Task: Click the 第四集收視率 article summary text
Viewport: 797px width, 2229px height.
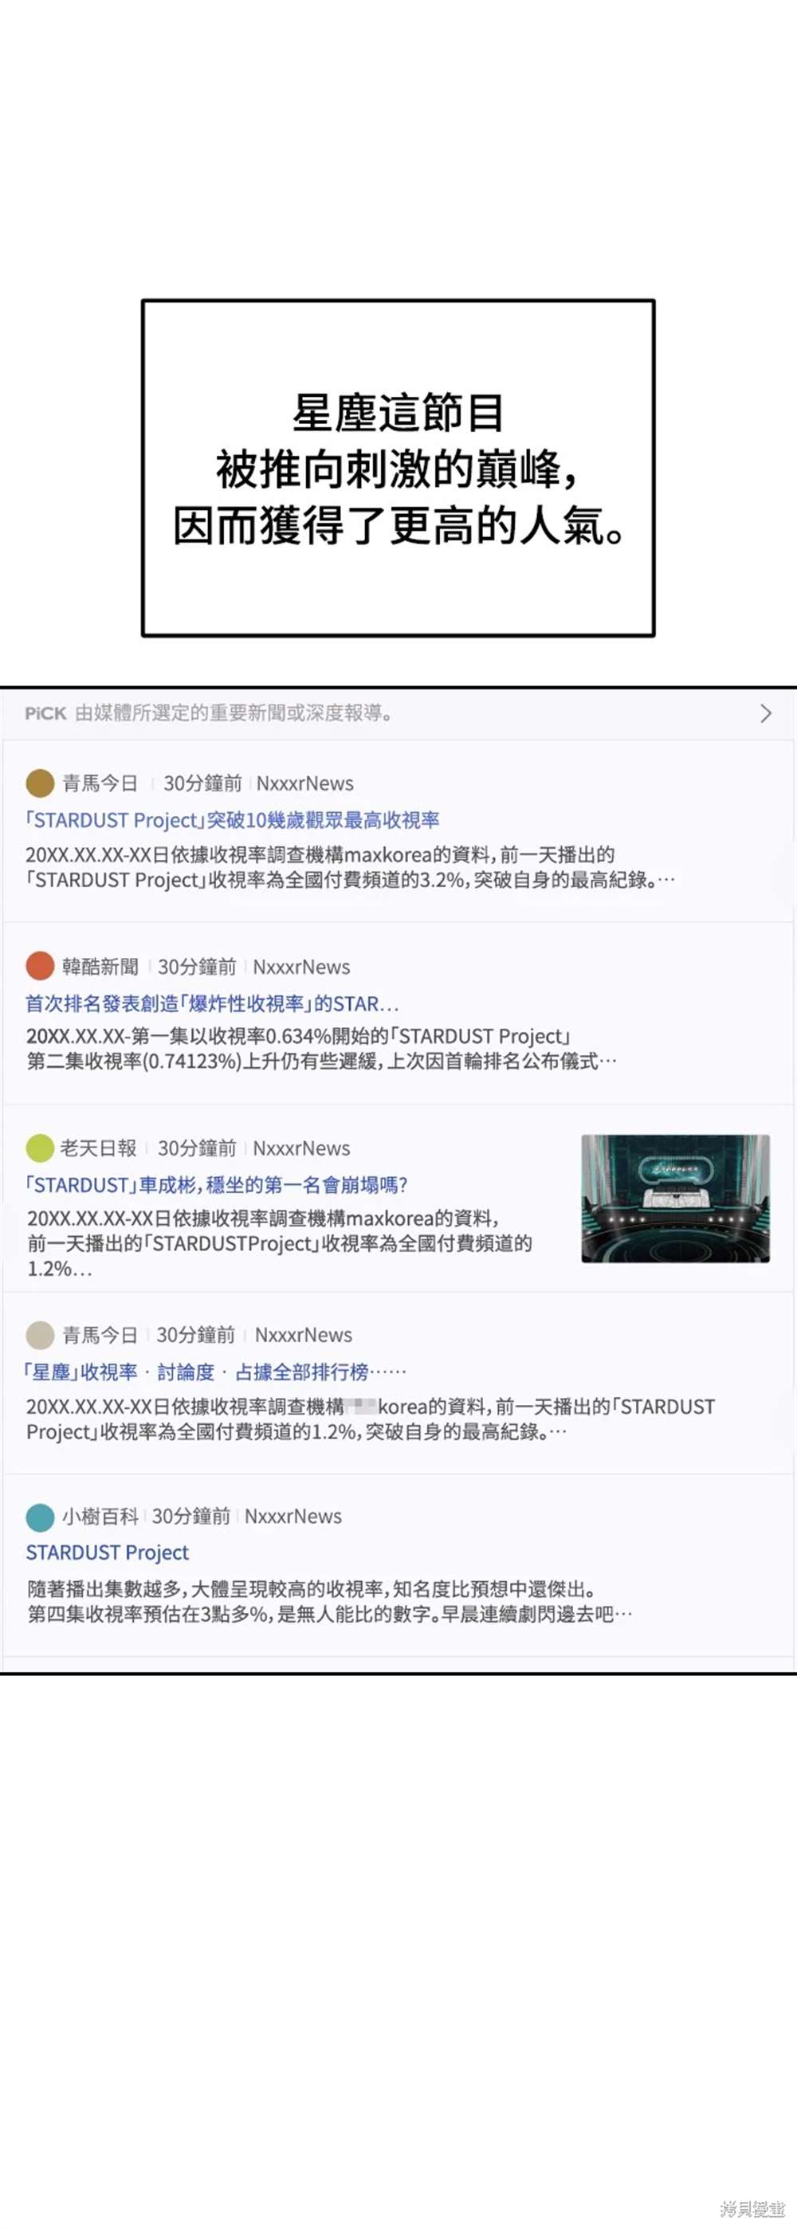Action: (330, 1601)
